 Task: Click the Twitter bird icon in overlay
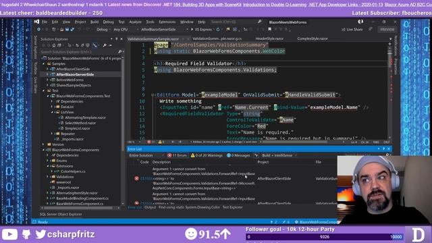(40, 234)
